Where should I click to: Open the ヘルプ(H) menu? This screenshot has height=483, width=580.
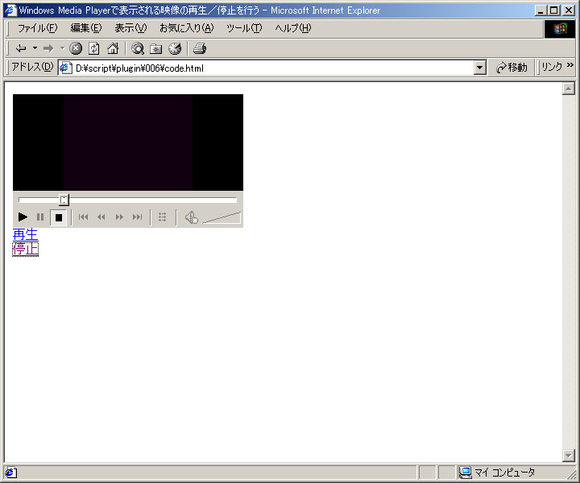coord(293,28)
